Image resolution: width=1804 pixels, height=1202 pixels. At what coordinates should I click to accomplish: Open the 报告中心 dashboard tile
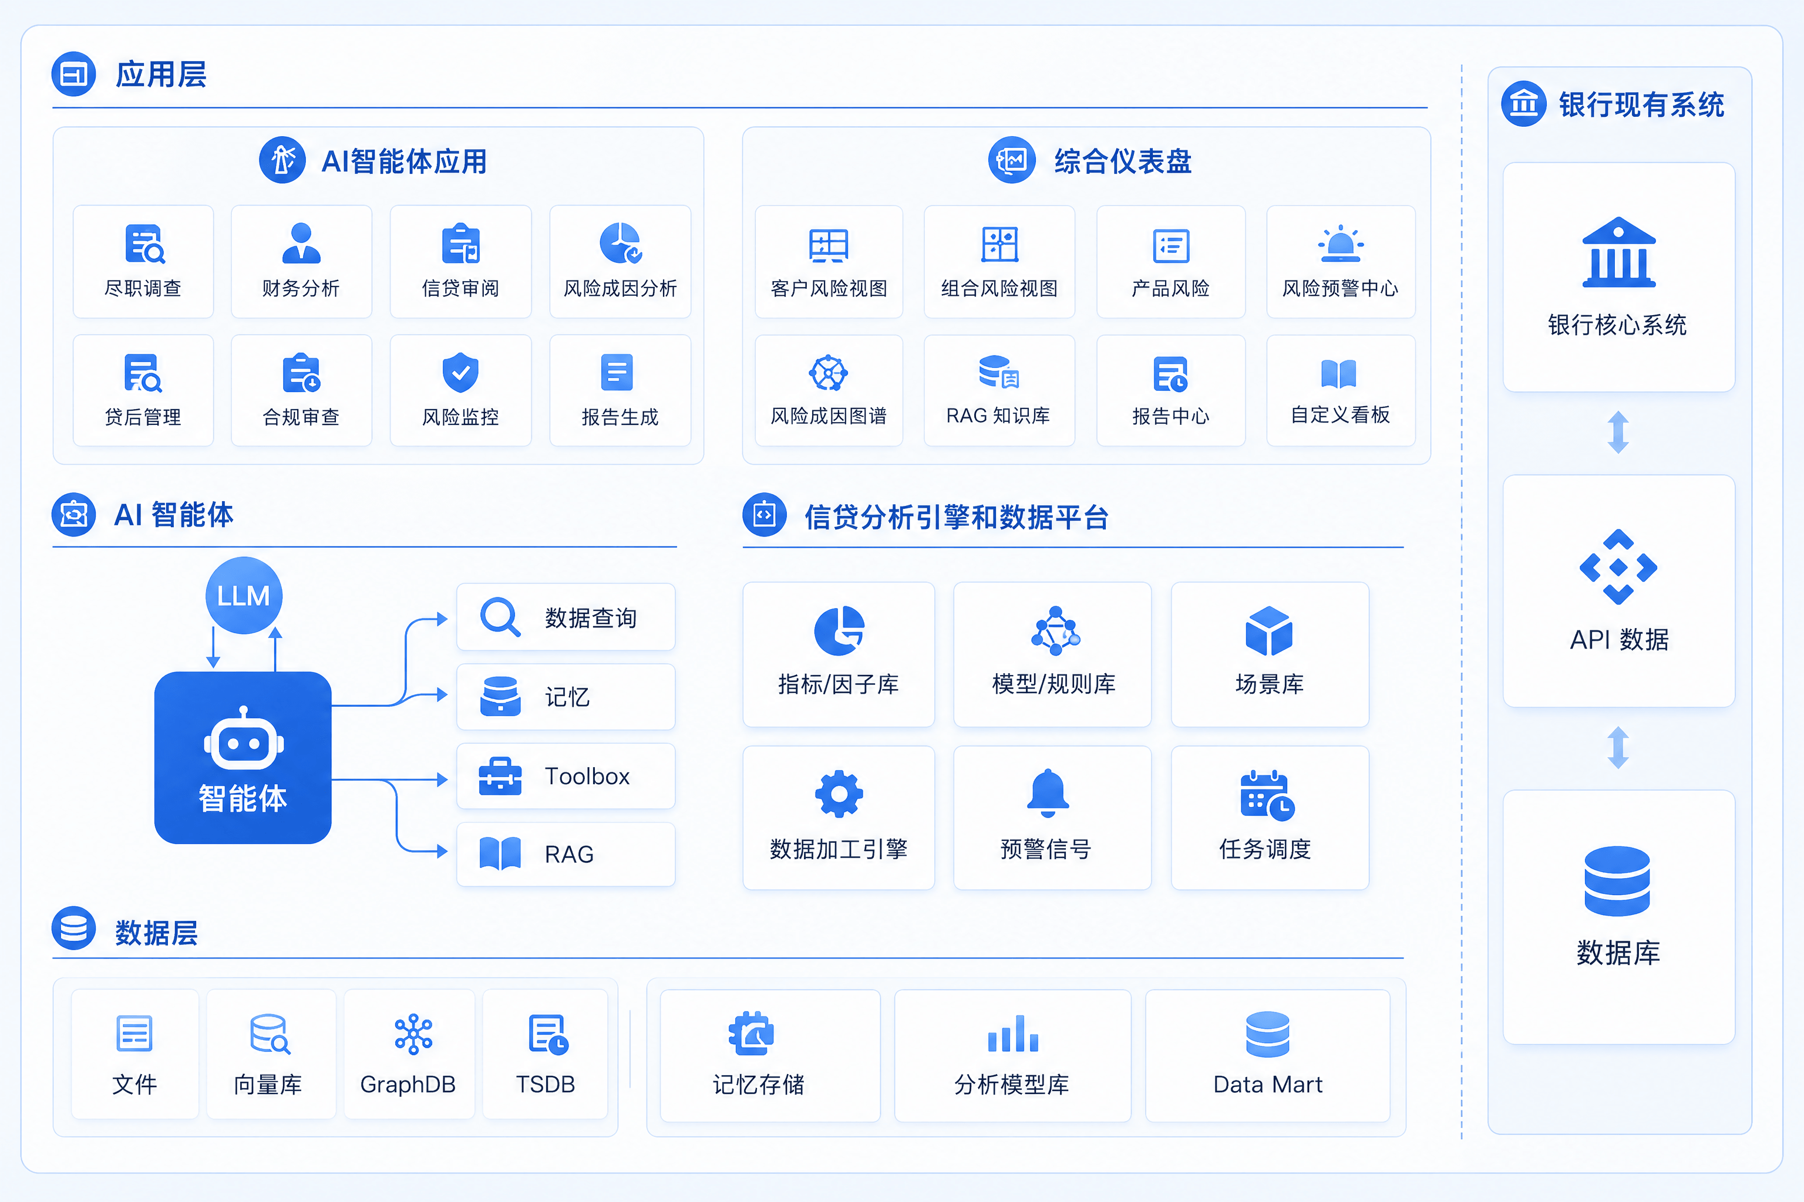pyautogui.click(x=1170, y=391)
